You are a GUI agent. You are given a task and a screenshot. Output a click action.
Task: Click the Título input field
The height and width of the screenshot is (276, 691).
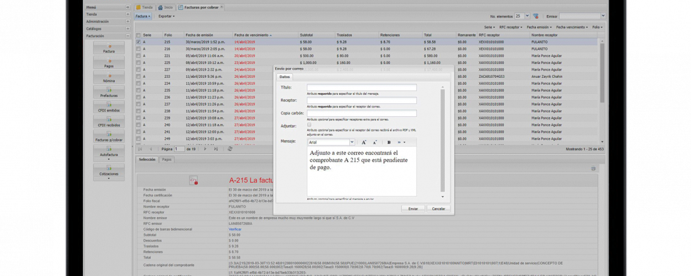pos(361,87)
